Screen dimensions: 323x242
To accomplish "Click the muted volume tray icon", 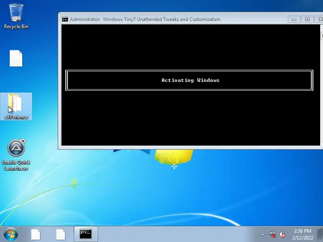I will click(x=282, y=234).
